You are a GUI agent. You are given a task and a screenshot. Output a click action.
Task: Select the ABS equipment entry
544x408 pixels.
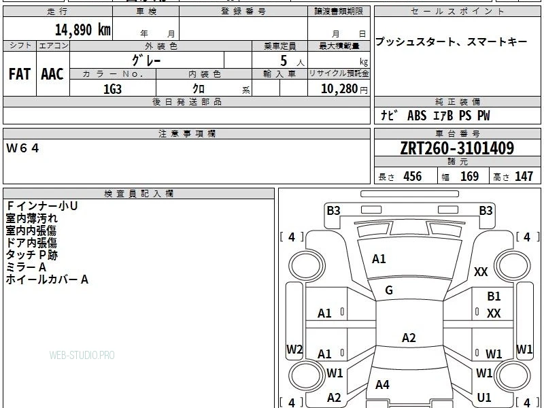tap(417, 116)
